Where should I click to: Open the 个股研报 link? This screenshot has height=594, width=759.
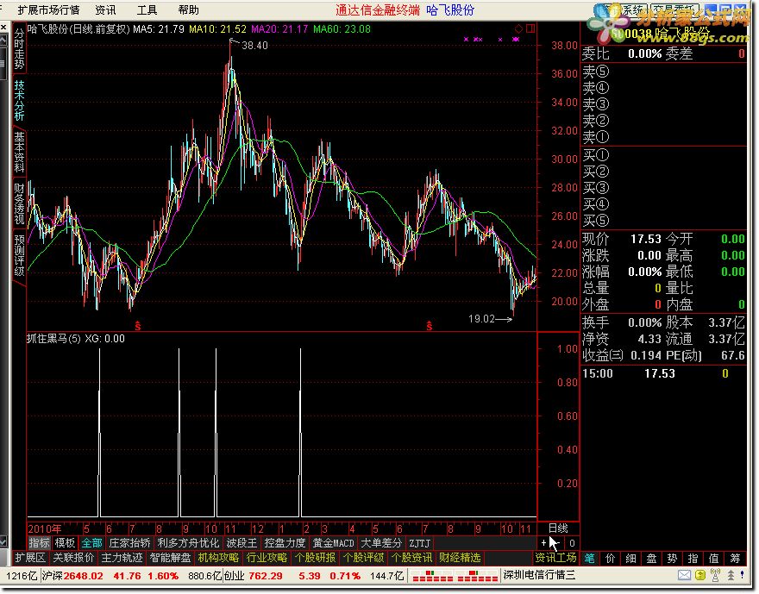315,558
